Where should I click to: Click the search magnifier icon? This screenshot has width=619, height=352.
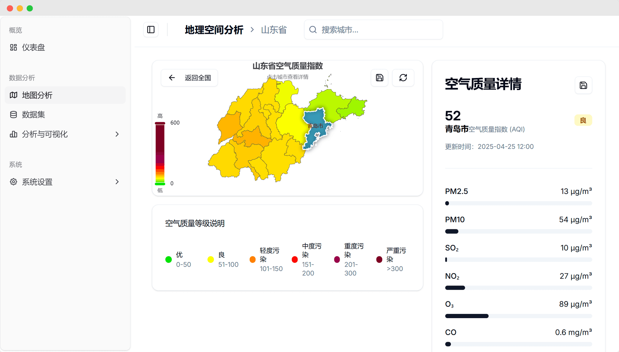pyautogui.click(x=313, y=30)
